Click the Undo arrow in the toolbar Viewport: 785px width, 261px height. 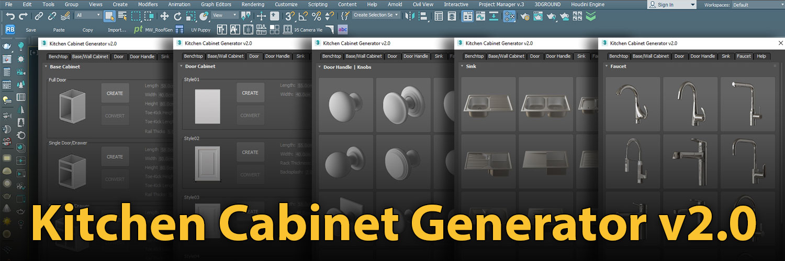pos(10,16)
